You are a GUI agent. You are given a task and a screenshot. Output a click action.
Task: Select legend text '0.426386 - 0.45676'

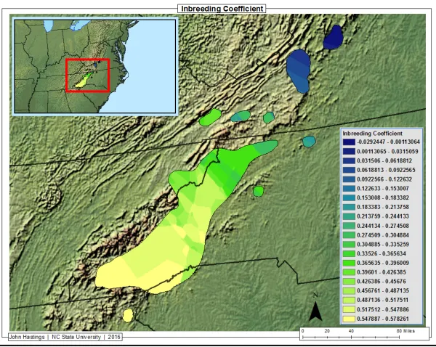(381, 281)
